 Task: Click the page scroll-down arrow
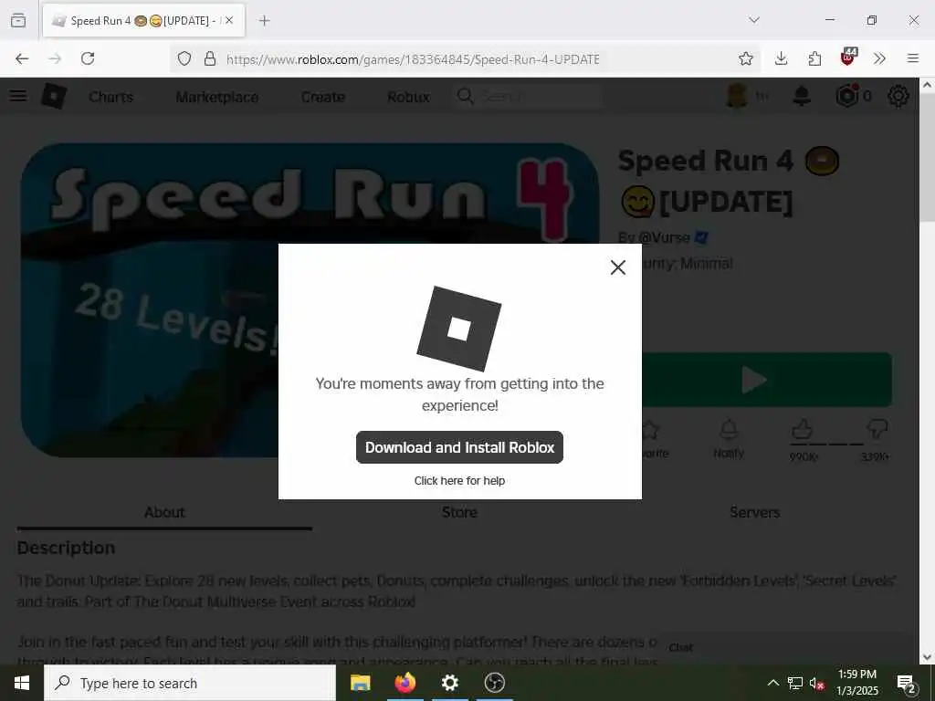pos(928,657)
